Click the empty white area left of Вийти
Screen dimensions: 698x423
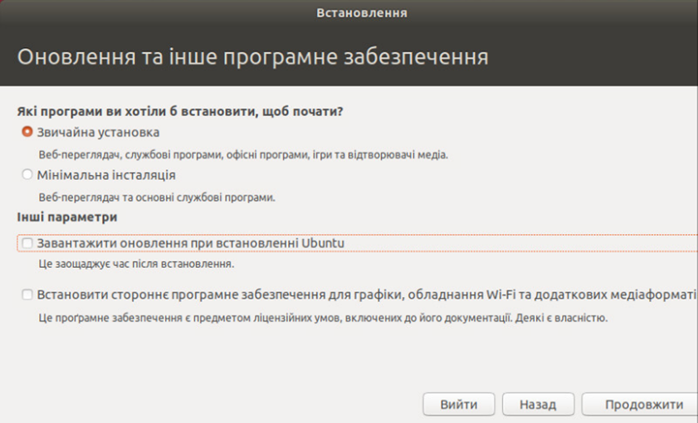click(x=207, y=390)
